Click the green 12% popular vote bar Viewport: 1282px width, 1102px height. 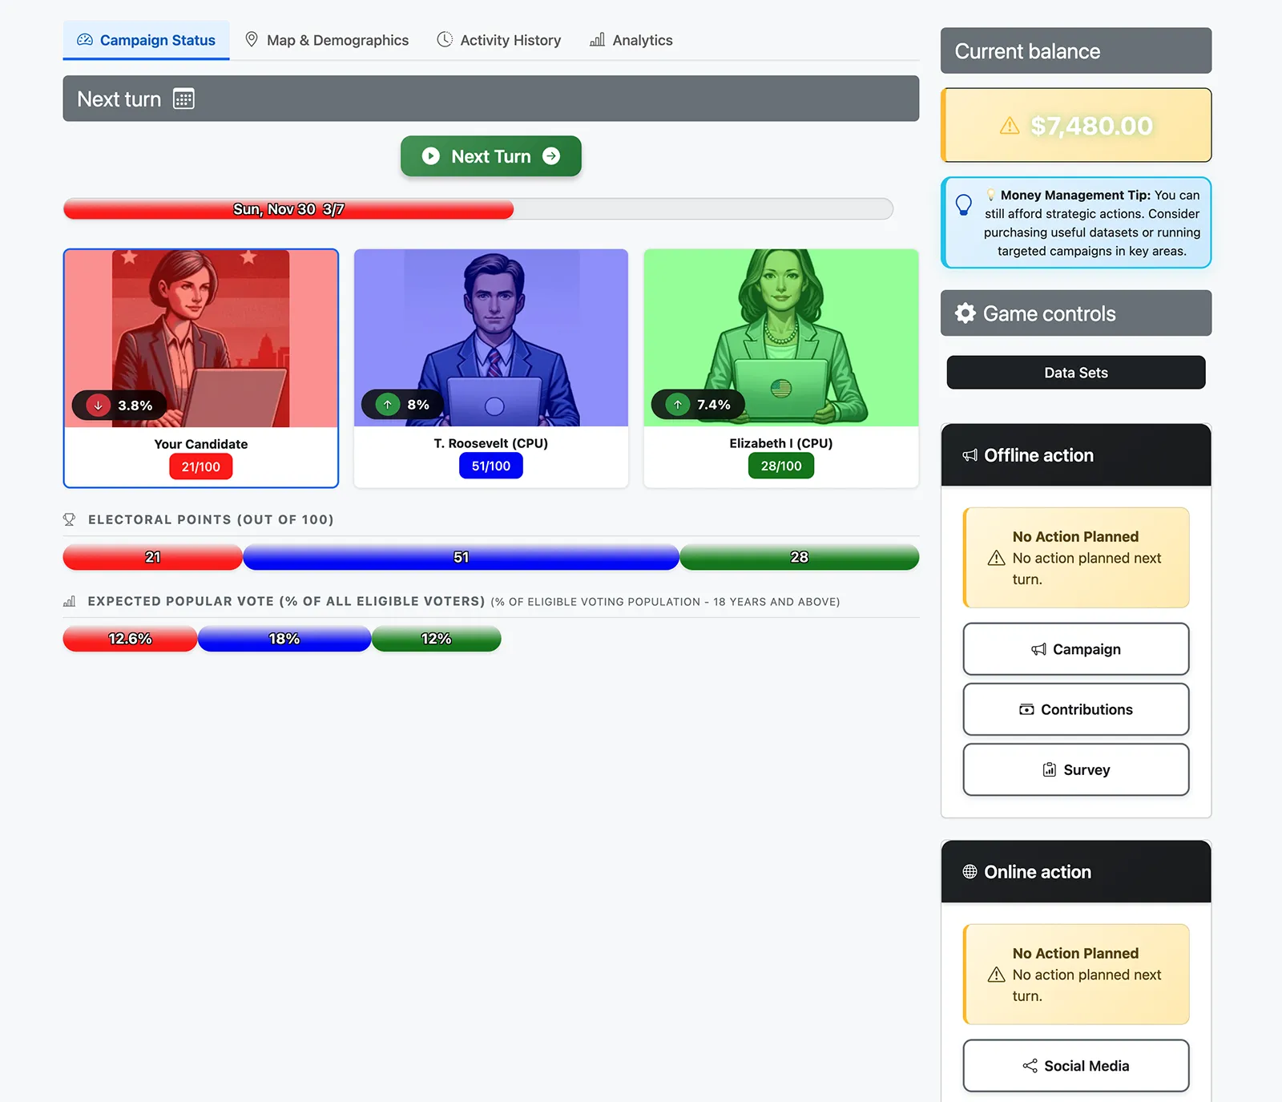pos(437,639)
